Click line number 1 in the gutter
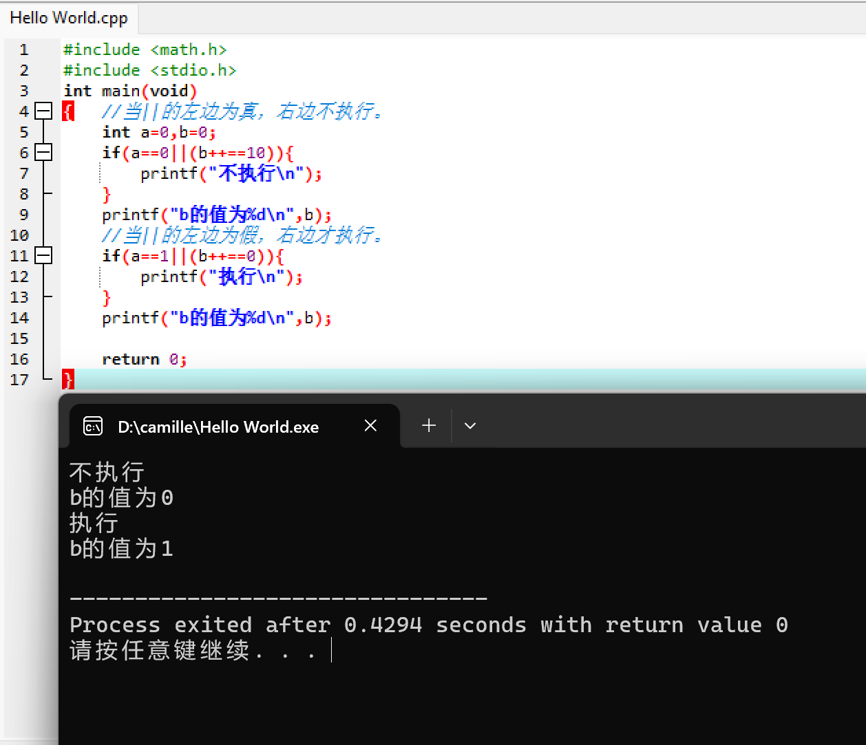Viewport: 866px width, 745px height. 24,50
